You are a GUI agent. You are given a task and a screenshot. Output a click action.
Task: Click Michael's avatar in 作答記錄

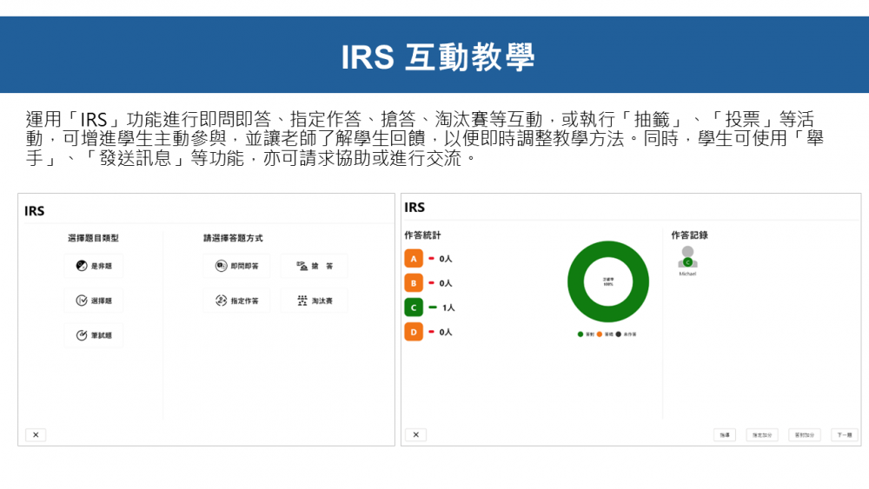[687, 257]
